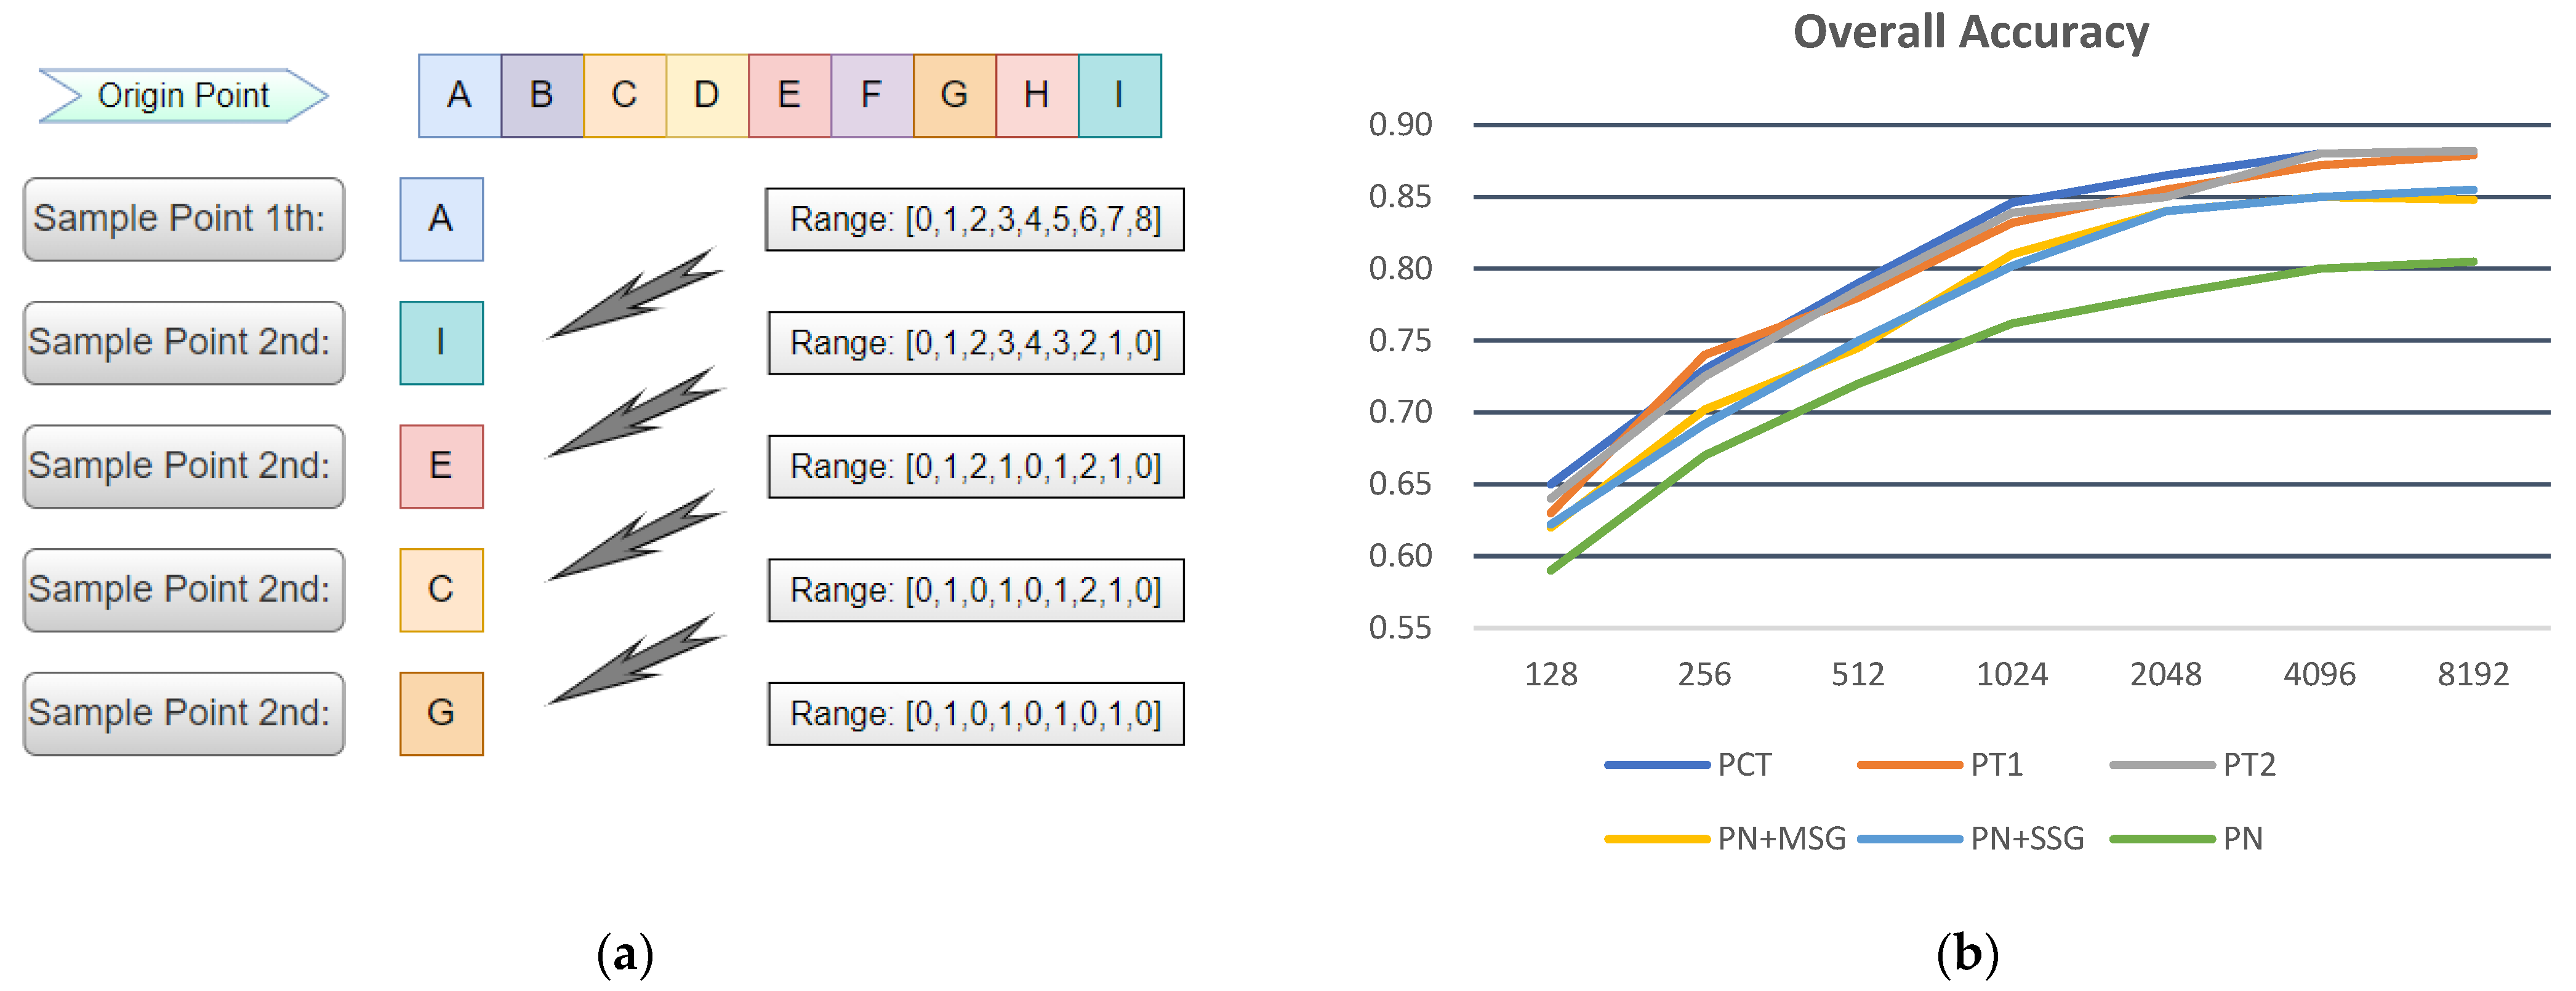This screenshot has width=2576, height=991.
Task: Click the 'Sample Point 1th:' button
Action: tap(184, 219)
